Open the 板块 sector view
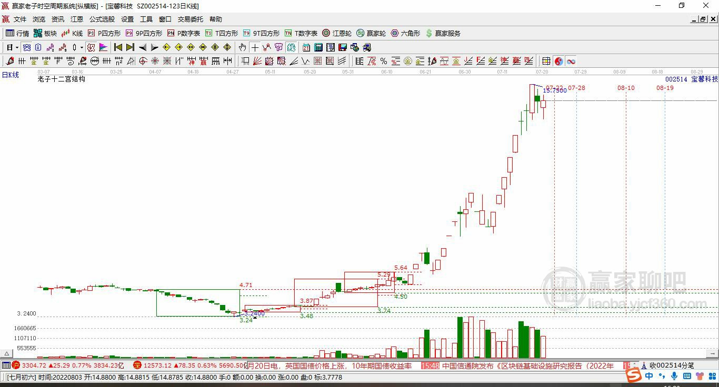Image resolution: width=719 pixels, height=387 pixels. (x=45, y=33)
